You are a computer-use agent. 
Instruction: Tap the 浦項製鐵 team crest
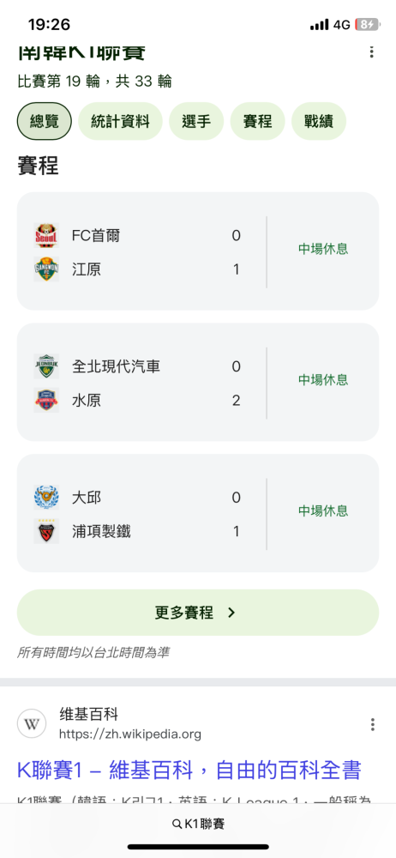point(46,531)
